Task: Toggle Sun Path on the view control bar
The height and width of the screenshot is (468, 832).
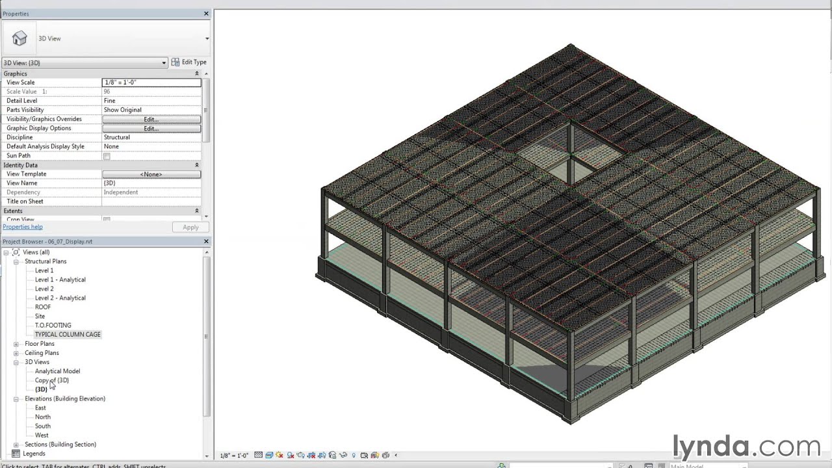Action: (x=279, y=455)
